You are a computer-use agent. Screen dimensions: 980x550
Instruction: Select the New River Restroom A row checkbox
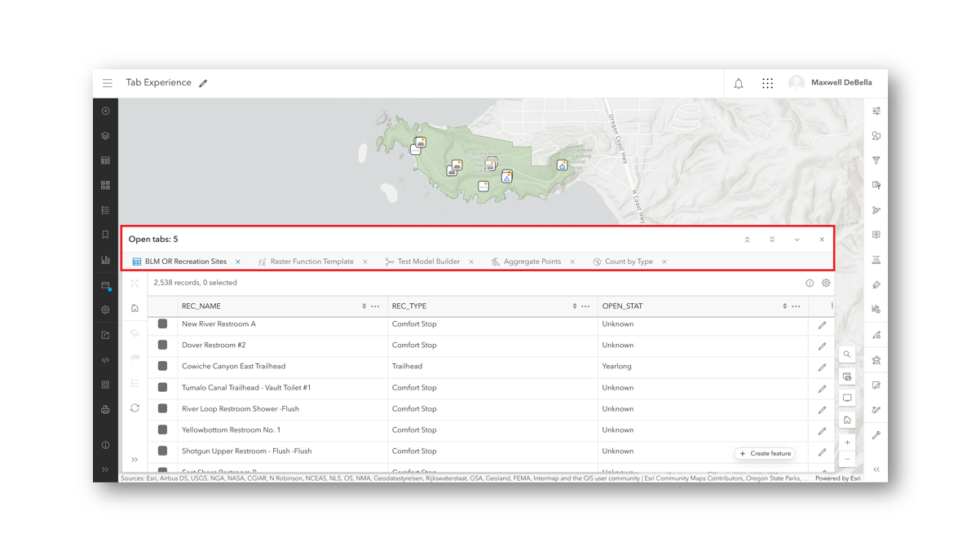pyautogui.click(x=162, y=324)
